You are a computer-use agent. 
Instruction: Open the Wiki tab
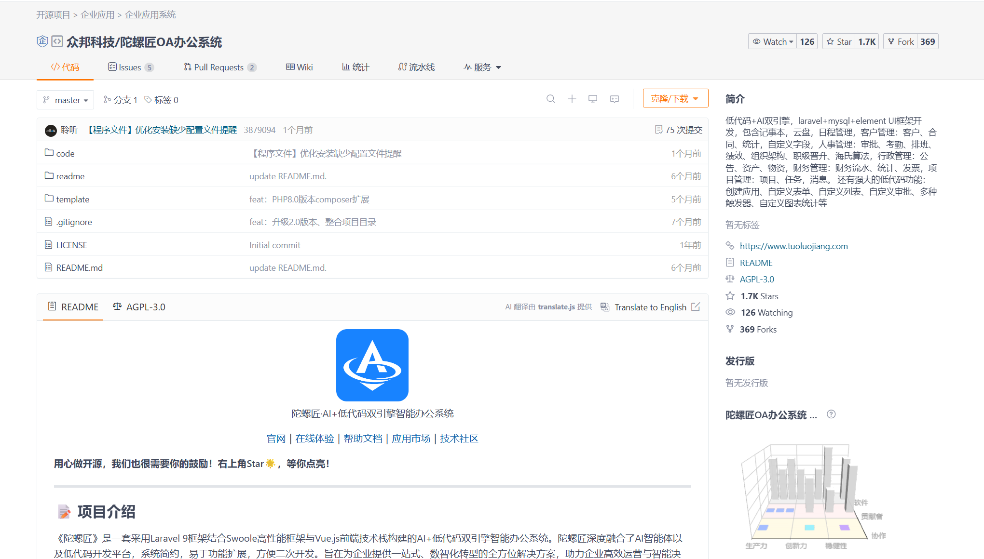tap(299, 67)
